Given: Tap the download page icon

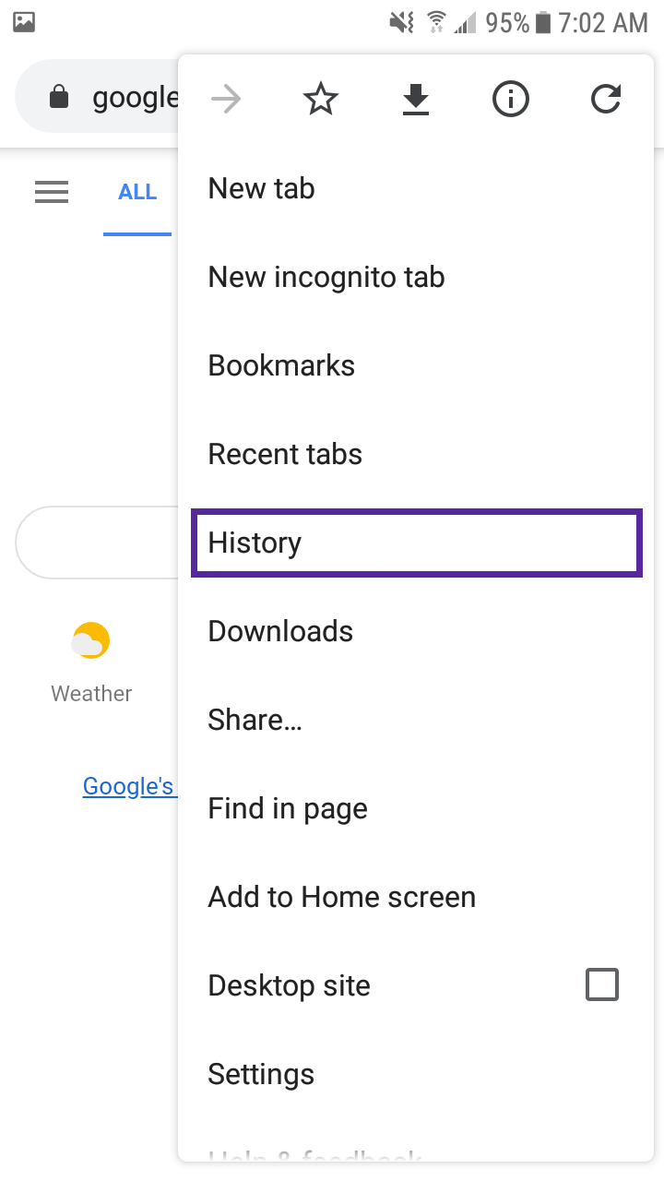Looking at the screenshot, I should [416, 100].
